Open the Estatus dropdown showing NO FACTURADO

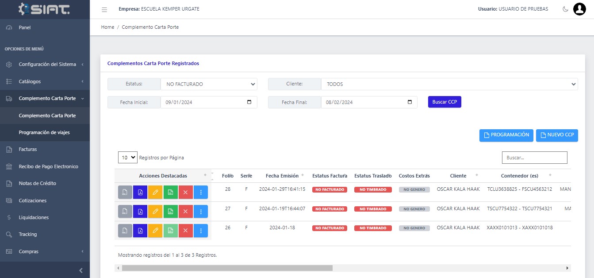(x=209, y=84)
